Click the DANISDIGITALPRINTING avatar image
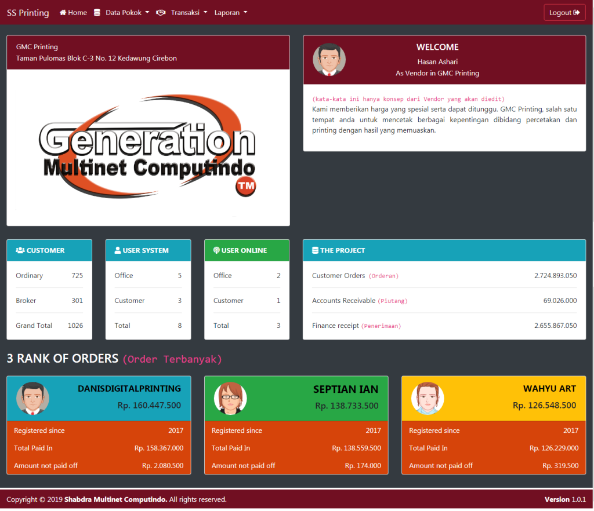The image size is (594, 511). click(x=32, y=398)
